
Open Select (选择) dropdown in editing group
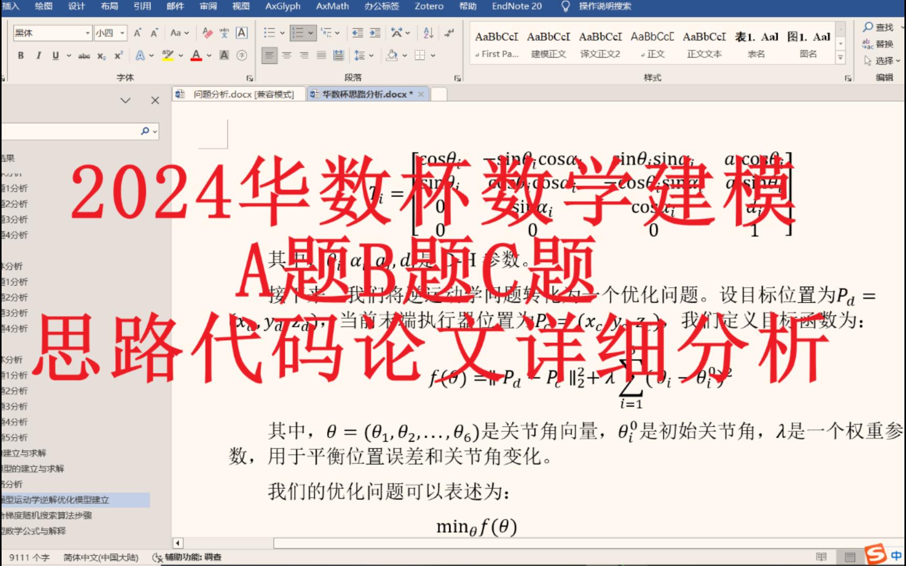point(882,61)
